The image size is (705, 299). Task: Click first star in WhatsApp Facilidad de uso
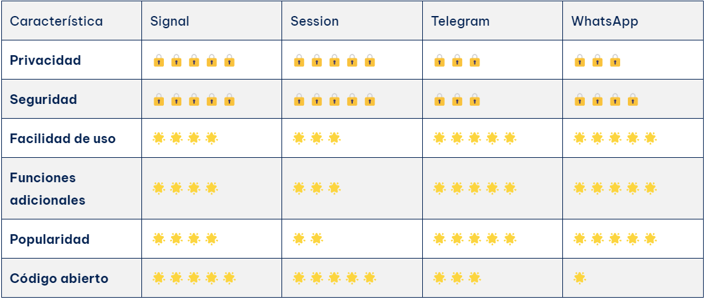580,139
